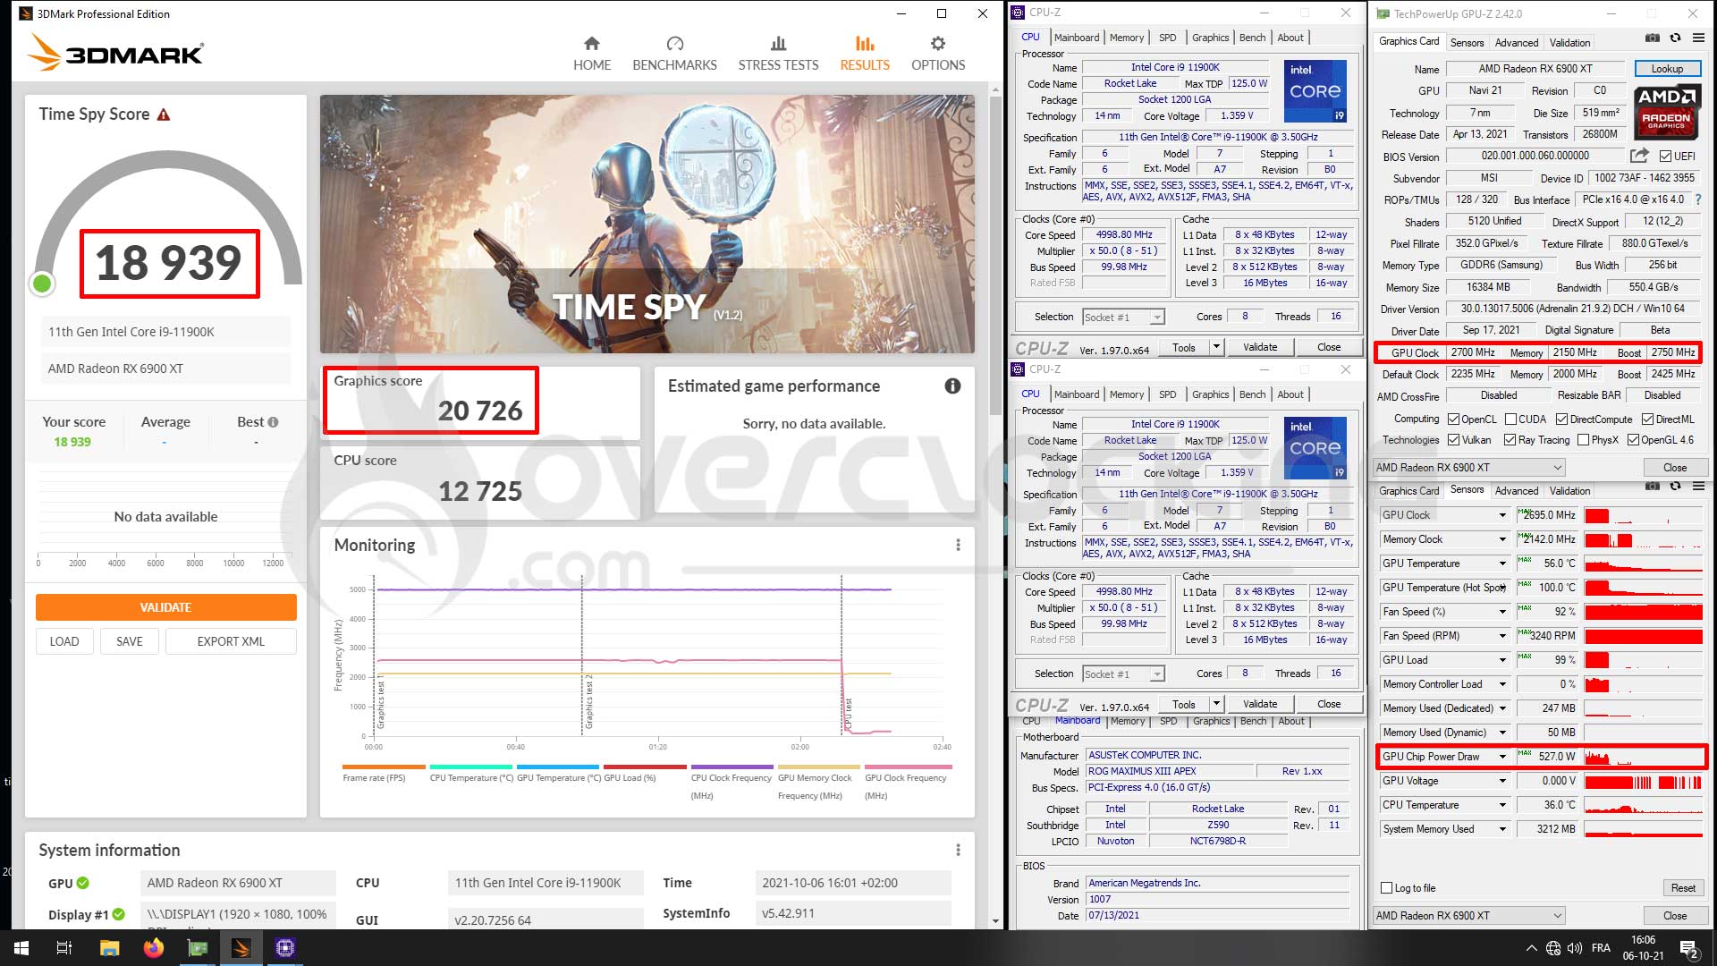Show info for Estimated game performance
This screenshot has height=966, width=1717.
click(952, 386)
